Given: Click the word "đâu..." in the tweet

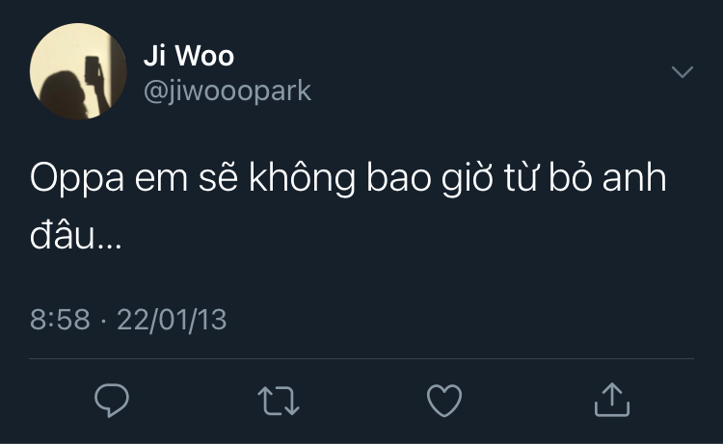Looking at the screenshot, I should [x=75, y=234].
